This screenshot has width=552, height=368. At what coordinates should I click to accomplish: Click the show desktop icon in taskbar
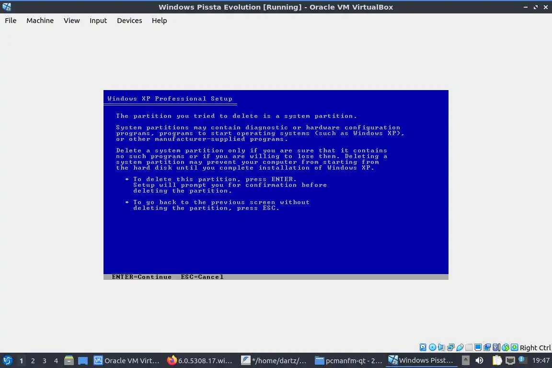tap(83, 360)
